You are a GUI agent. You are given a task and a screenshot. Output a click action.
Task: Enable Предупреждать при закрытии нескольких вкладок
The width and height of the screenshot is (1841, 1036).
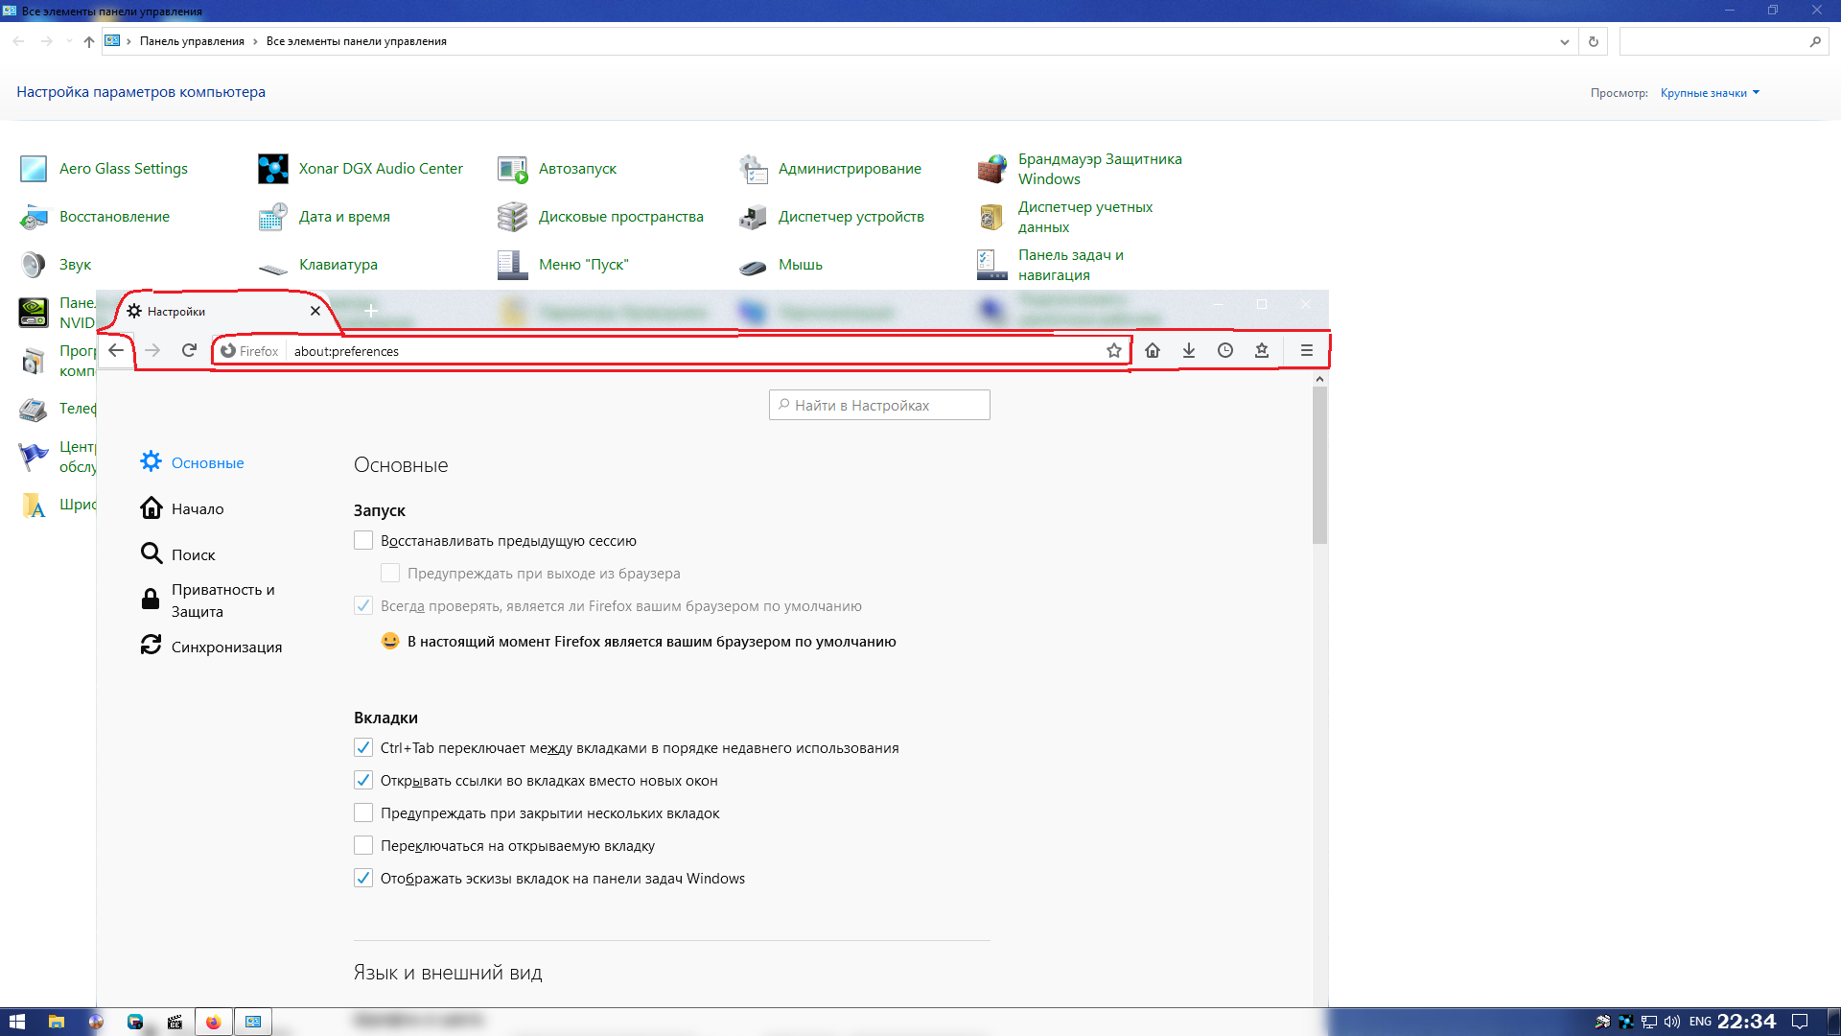click(x=363, y=812)
